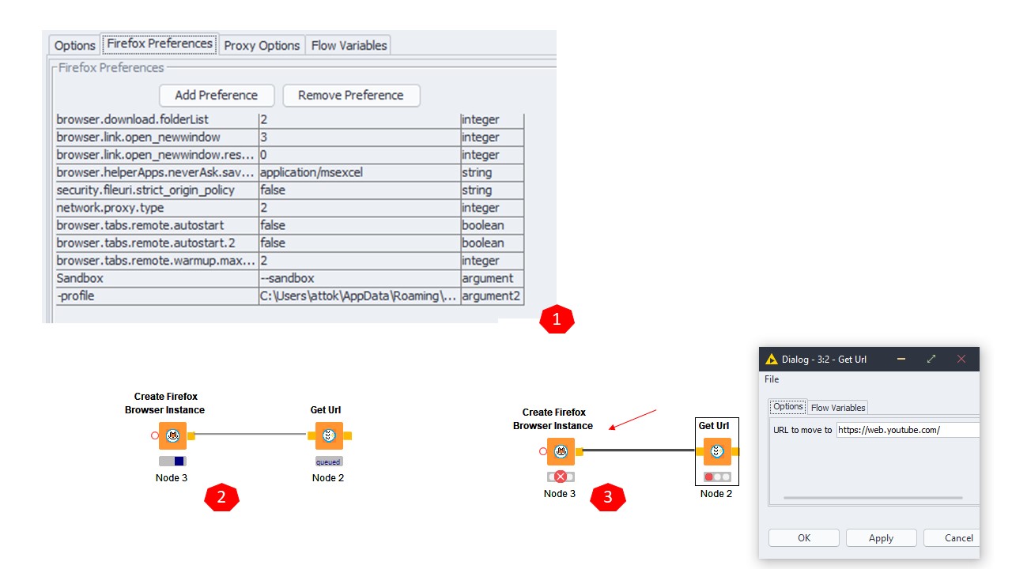Open the Proxy Options tab
This screenshot has height=569, width=1012.
coord(262,45)
